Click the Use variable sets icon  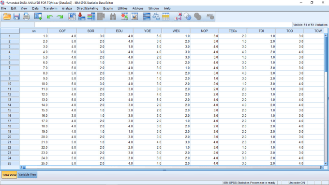(188, 16)
